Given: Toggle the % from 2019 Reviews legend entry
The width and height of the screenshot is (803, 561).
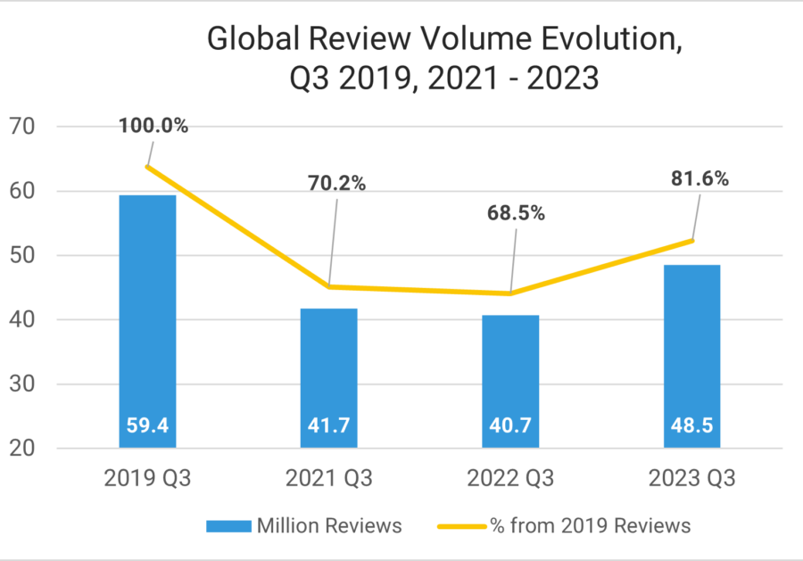Looking at the screenshot, I should click(563, 526).
